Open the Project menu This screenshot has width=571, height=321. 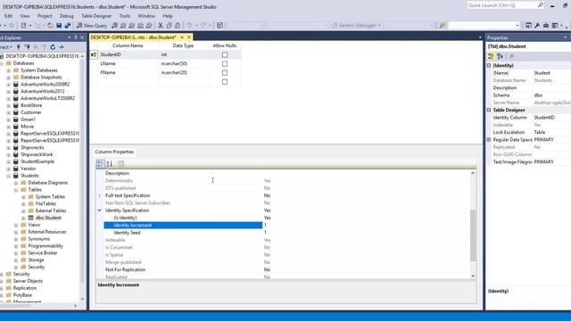(x=45, y=16)
